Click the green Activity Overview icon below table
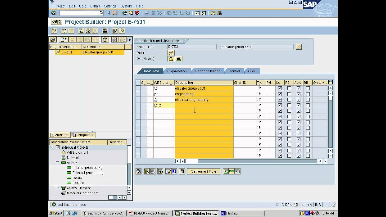 (232, 171)
